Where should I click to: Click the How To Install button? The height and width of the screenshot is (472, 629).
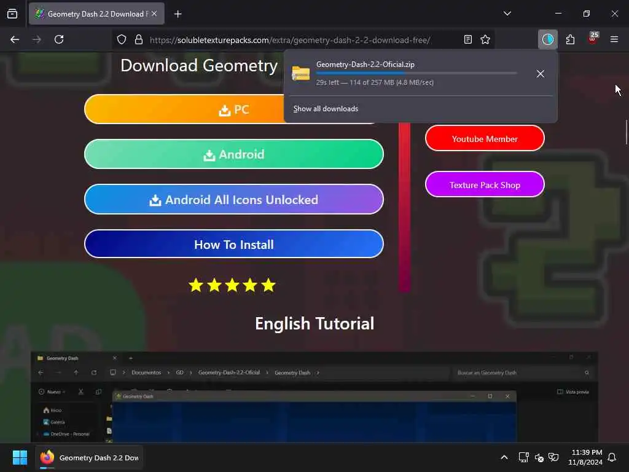point(234,245)
